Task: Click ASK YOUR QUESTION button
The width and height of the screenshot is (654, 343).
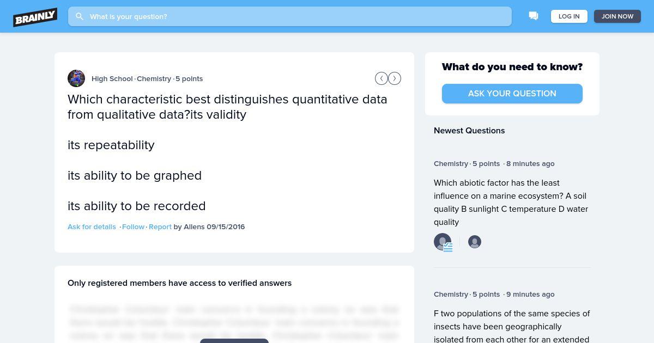Action: [x=512, y=94]
